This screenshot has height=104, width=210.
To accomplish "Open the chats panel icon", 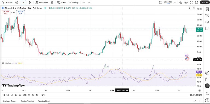I will click(207, 29).
